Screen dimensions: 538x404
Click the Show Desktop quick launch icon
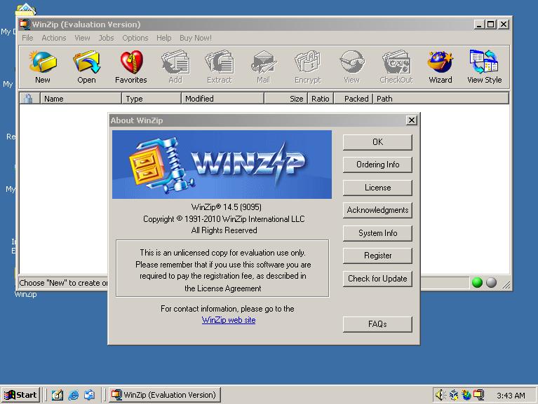click(x=58, y=395)
